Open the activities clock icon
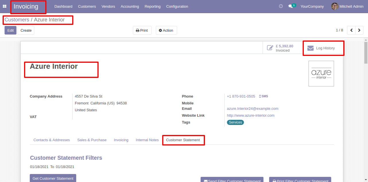 [281, 6]
